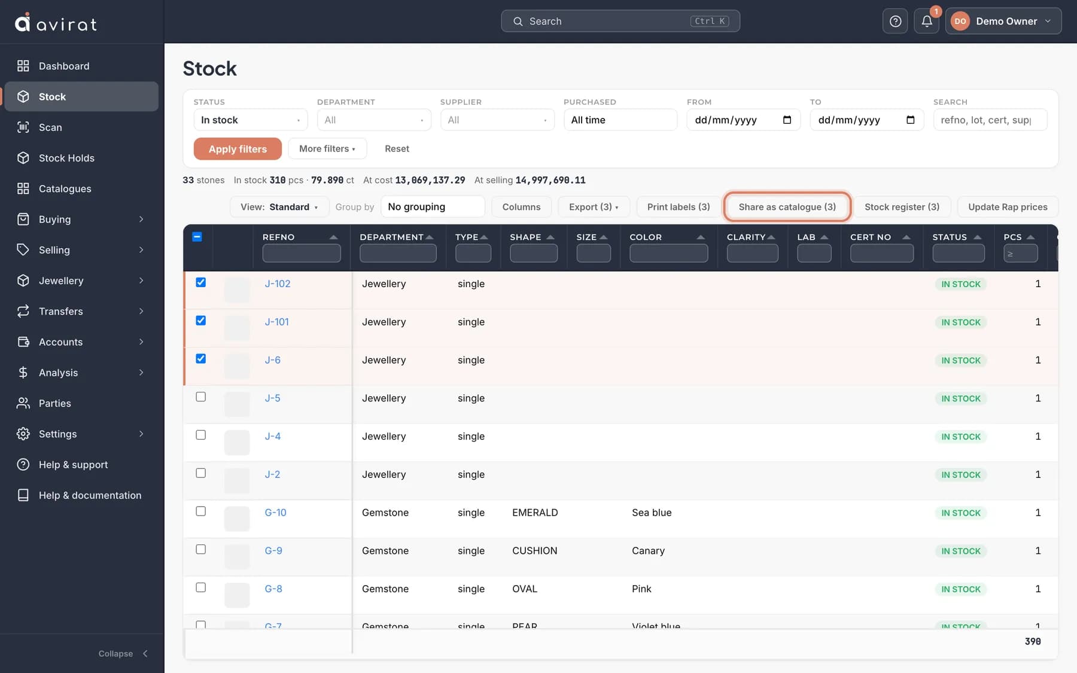Open the Stock menu item in sidebar
1077x673 pixels.
[82, 96]
